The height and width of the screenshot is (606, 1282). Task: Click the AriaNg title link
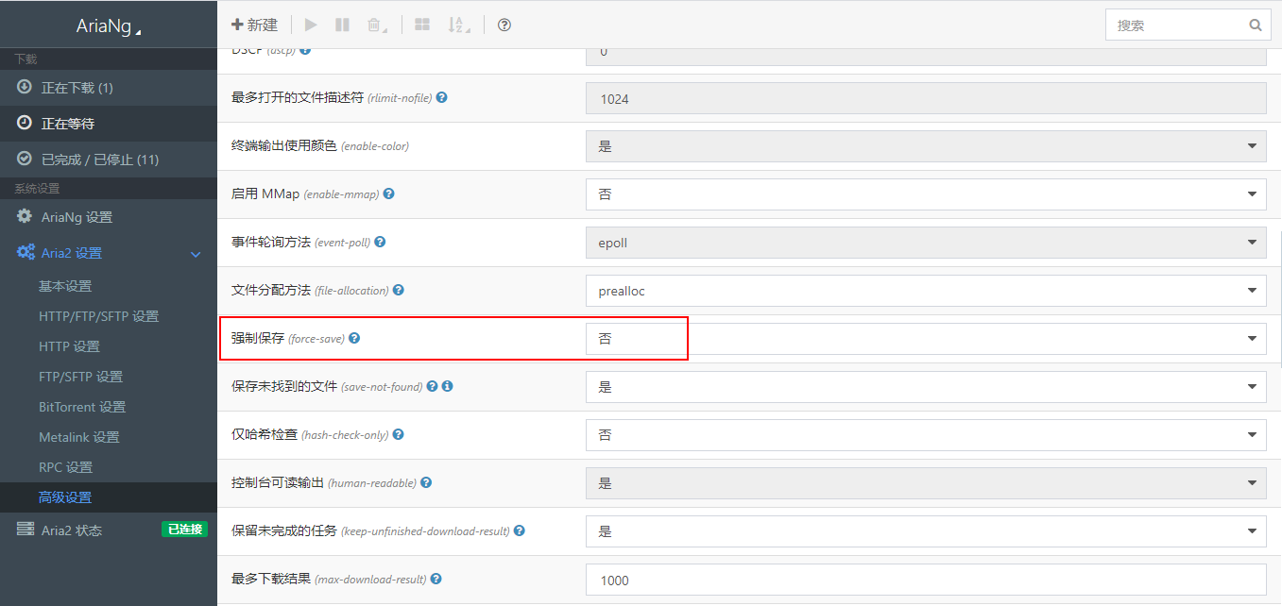pyautogui.click(x=107, y=27)
